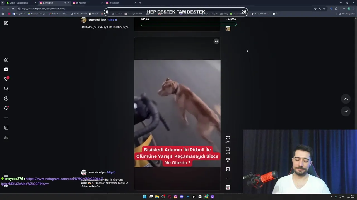Click the Instagram logo in sidebar
The width and height of the screenshot is (357, 200).
pyautogui.click(x=6, y=23)
